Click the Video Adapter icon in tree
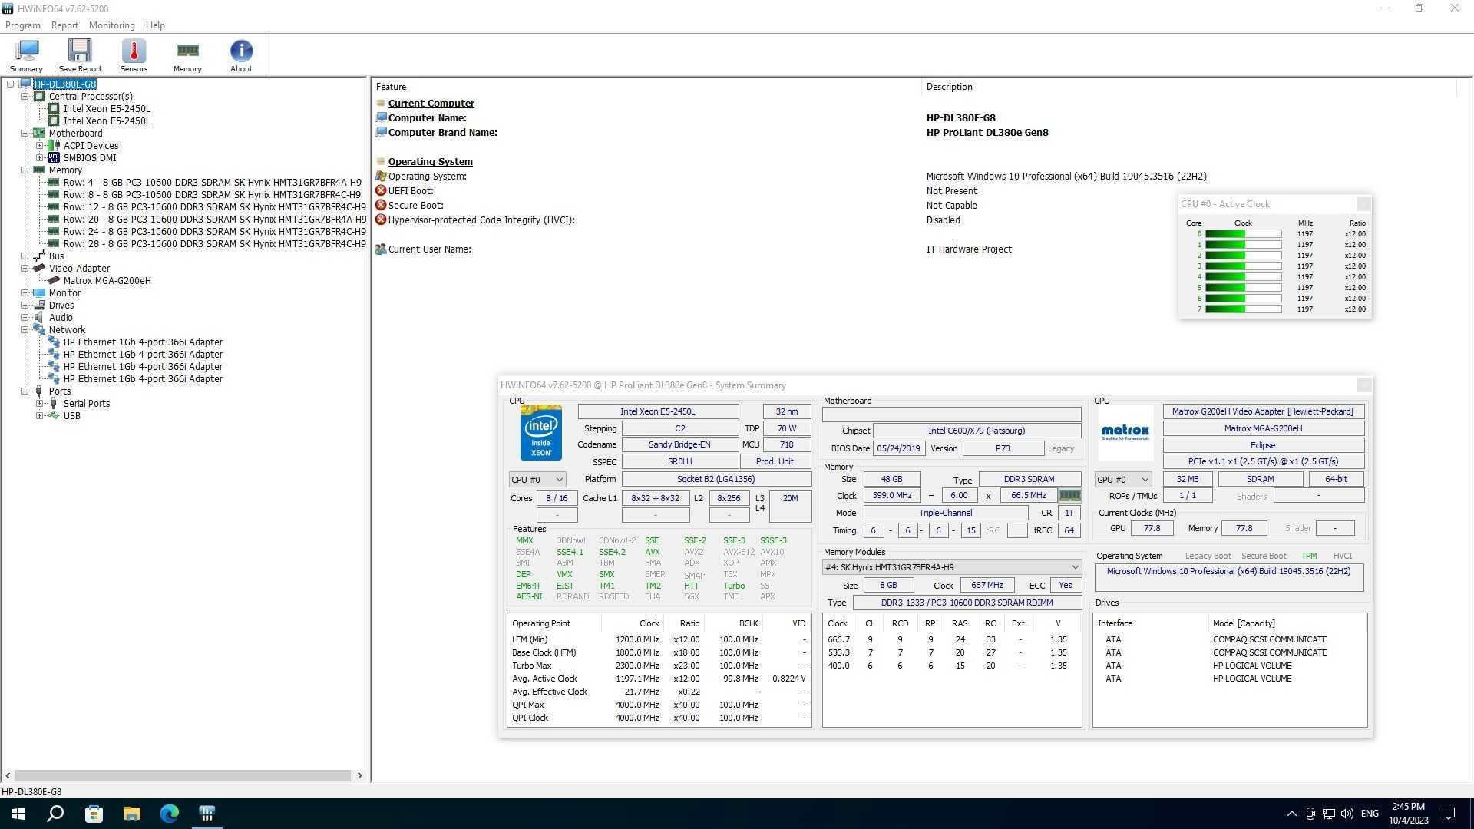This screenshot has height=829, width=1474. (39, 269)
